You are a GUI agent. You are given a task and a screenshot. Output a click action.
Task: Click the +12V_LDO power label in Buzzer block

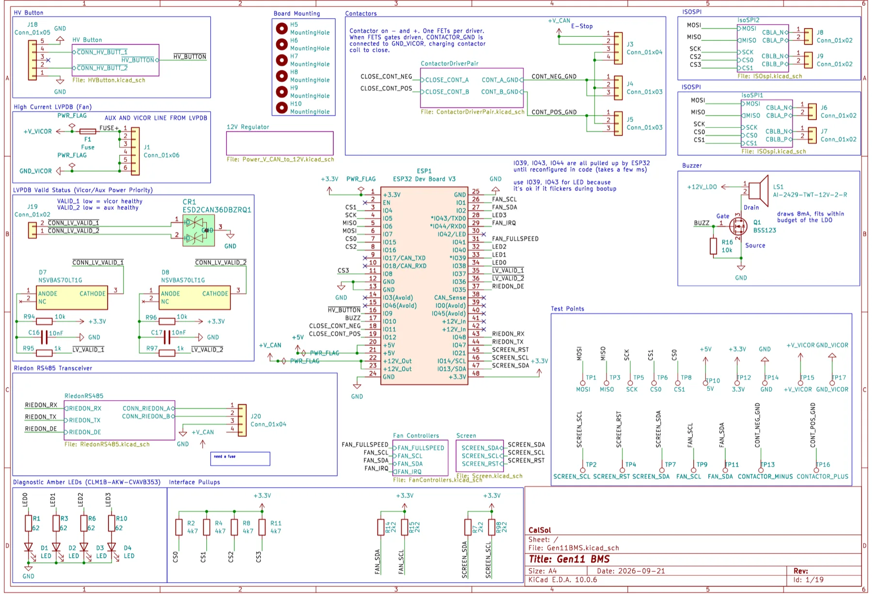702,187
